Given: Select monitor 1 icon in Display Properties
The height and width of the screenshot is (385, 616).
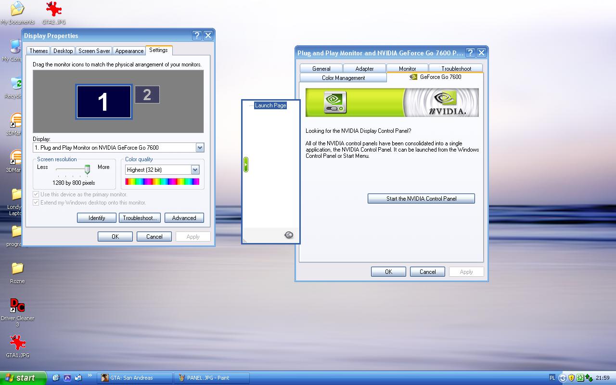Looking at the screenshot, I should click(103, 102).
